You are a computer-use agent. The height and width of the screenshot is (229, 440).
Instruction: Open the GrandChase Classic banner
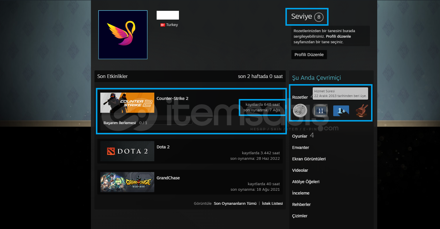click(127, 182)
